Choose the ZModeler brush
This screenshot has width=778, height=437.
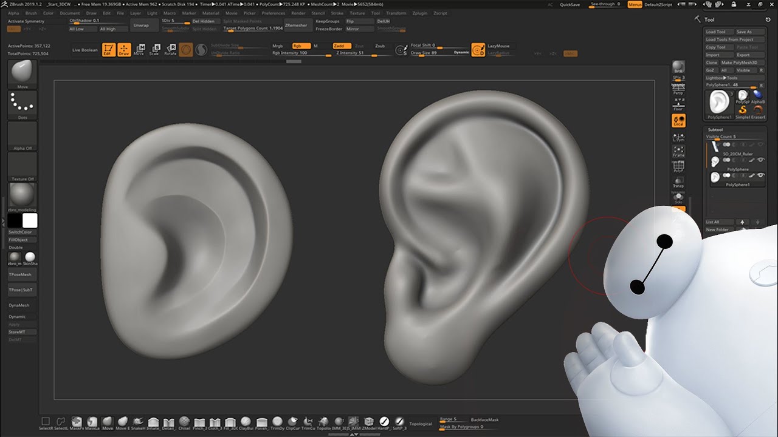pyautogui.click(x=369, y=423)
